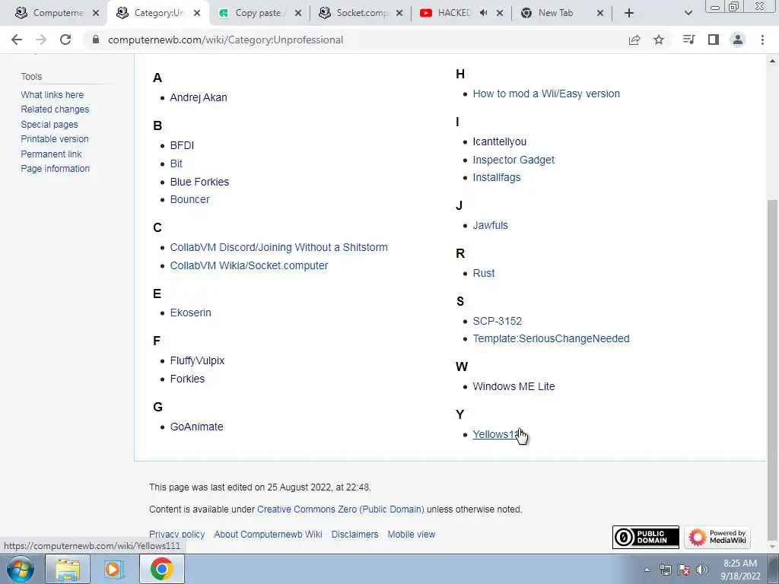Toggle the Chrome side panel
This screenshot has width=779, height=584.
click(714, 40)
